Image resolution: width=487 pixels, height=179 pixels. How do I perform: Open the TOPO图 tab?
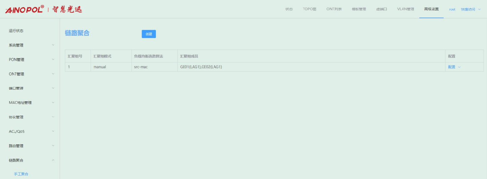pos(309,9)
